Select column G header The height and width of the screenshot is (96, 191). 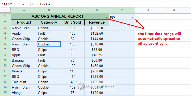point(174,11)
